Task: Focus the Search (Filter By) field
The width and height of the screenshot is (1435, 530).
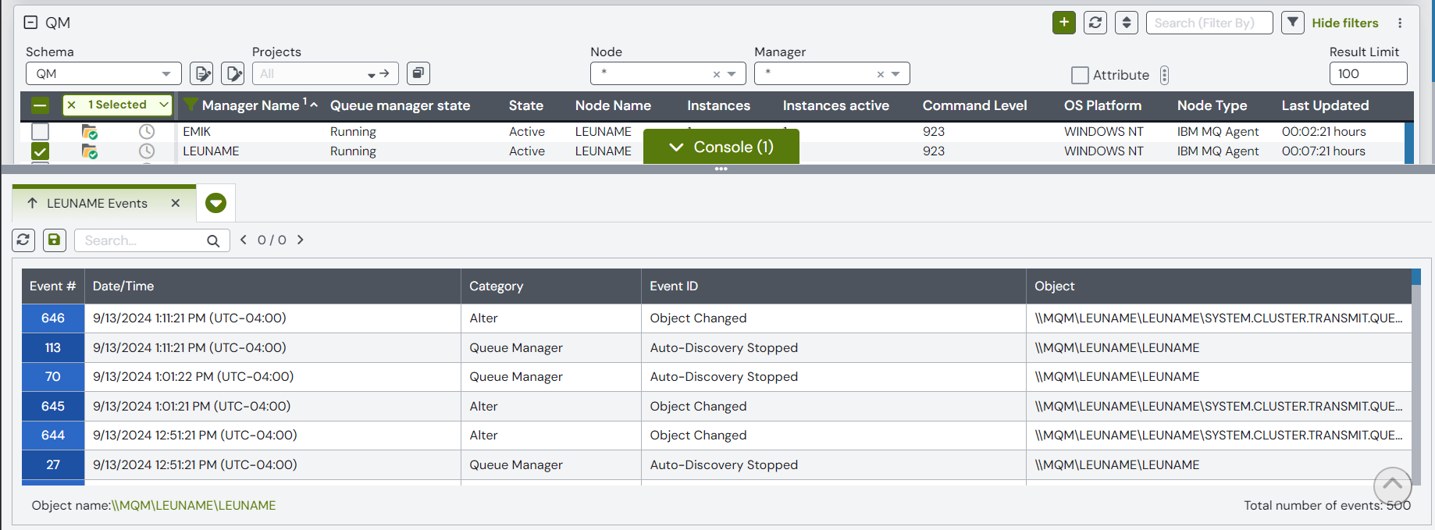Action: [1209, 23]
